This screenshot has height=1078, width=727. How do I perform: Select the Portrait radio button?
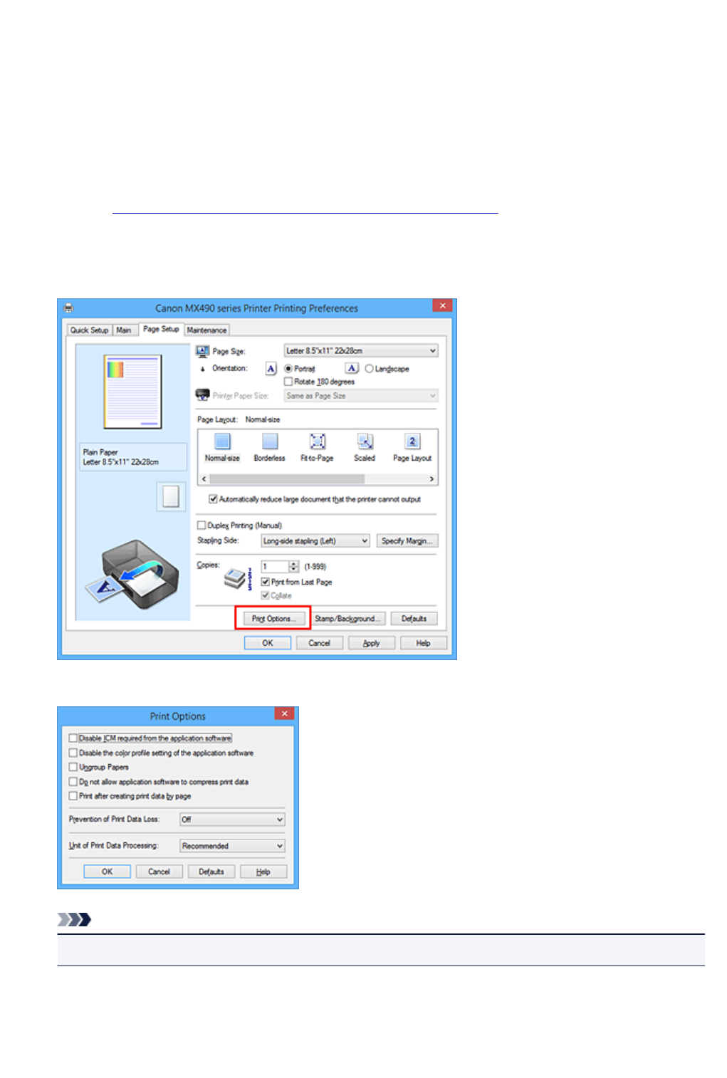[x=288, y=369]
